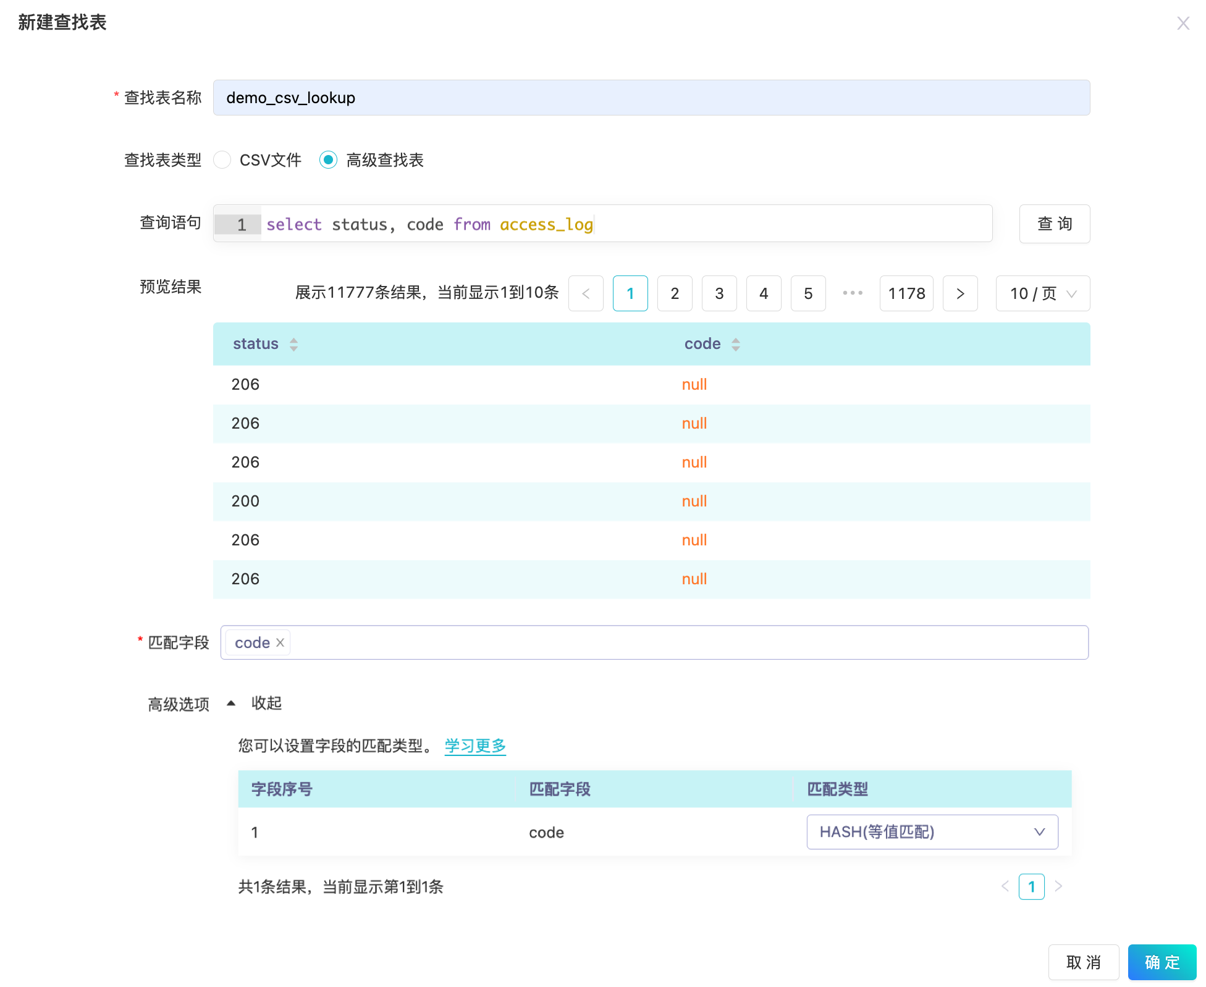Click the pagination ellipsis jump
The height and width of the screenshot is (987, 1206).
(x=853, y=293)
